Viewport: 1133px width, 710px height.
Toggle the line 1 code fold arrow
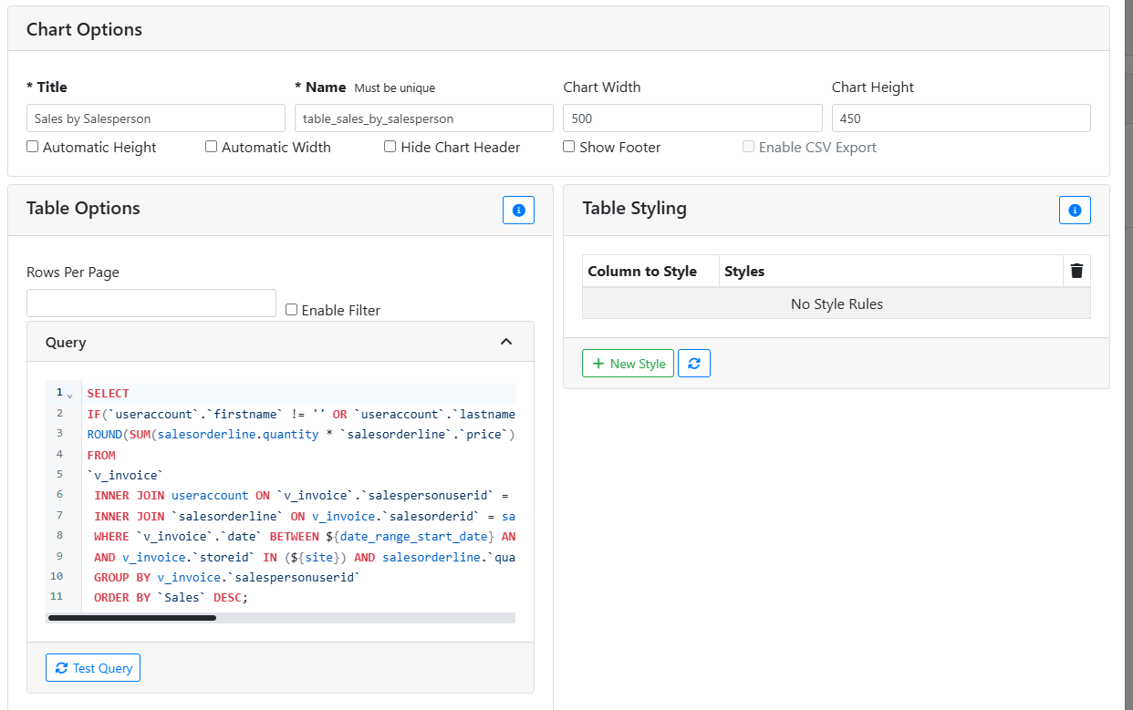69,395
